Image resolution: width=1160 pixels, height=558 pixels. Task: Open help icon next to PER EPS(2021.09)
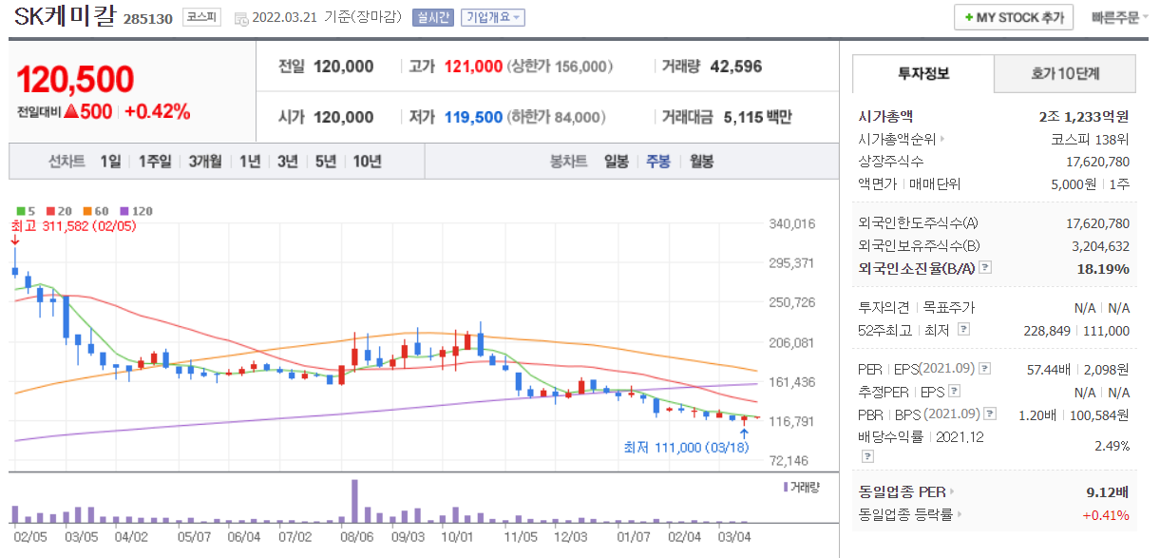pyautogui.click(x=985, y=368)
